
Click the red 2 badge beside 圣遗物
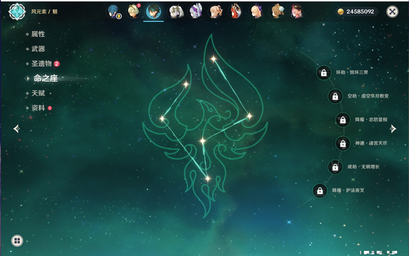[57, 64]
